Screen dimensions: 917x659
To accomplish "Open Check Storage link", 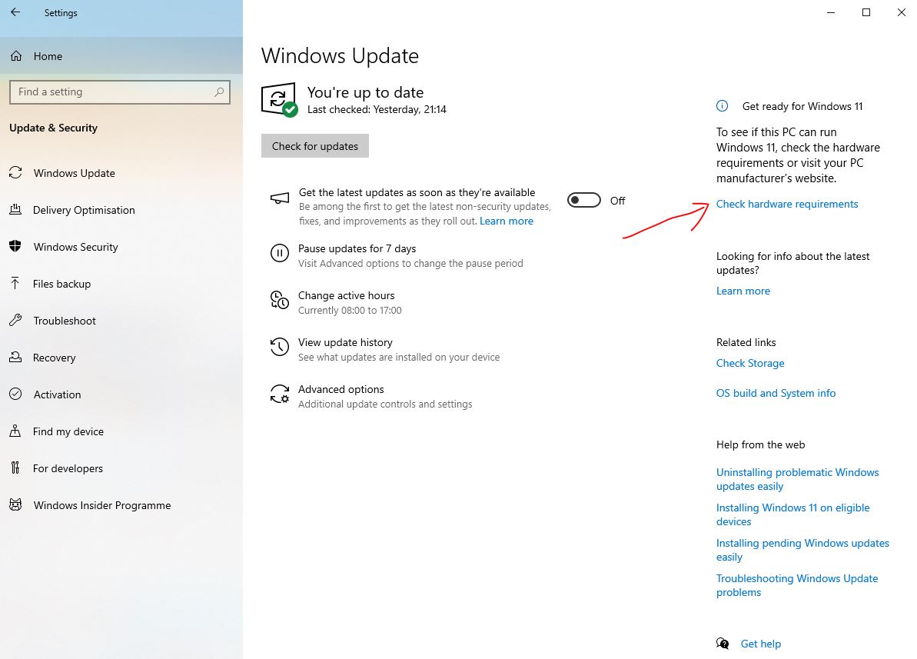I will (750, 363).
